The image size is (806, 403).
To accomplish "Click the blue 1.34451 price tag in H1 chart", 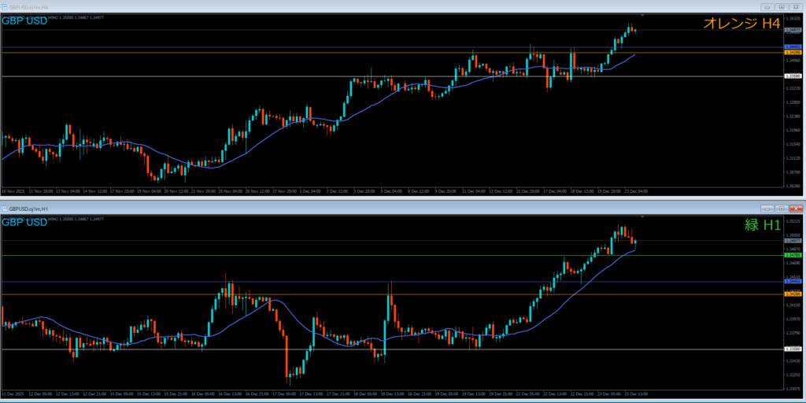I will [x=793, y=282].
